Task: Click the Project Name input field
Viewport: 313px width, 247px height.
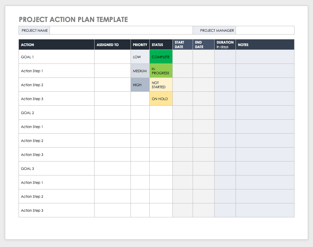Action: click(121, 30)
